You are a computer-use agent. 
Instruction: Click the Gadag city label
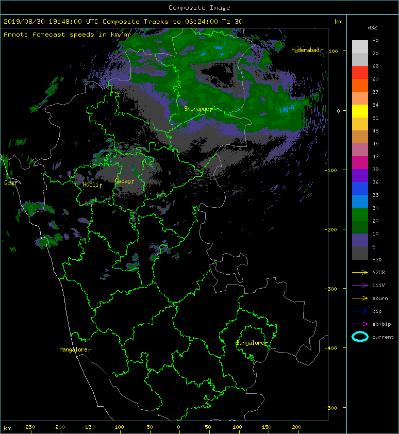click(x=123, y=181)
